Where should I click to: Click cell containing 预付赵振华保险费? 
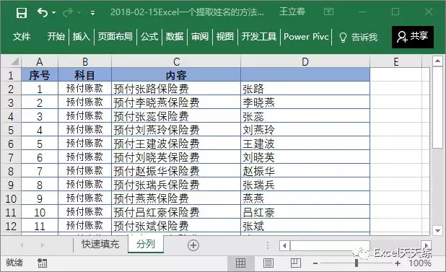(x=176, y=171)
